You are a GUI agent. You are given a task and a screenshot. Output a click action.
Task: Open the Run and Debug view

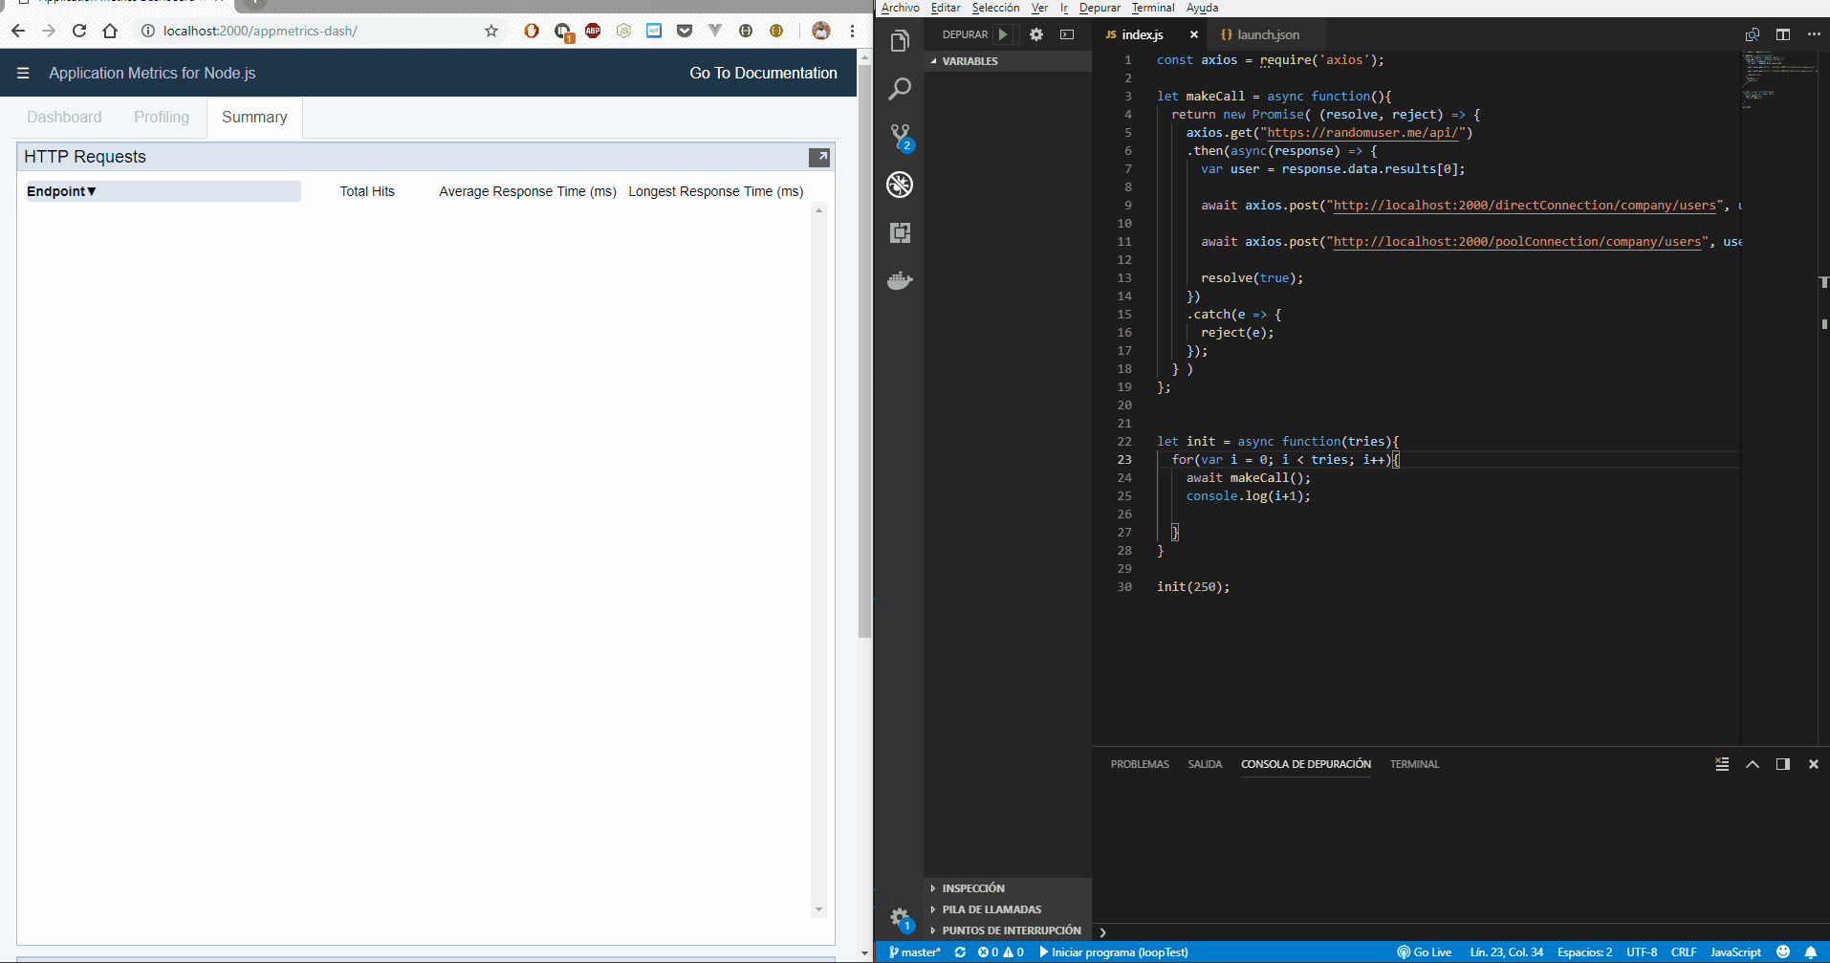tap(899, 185)
